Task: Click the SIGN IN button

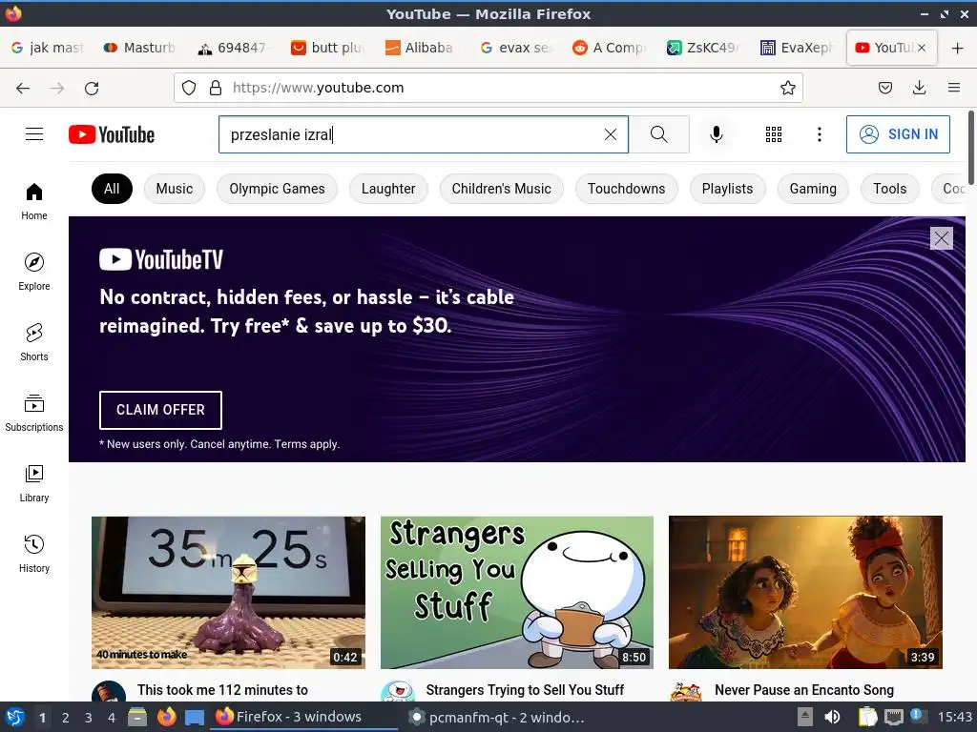Action: [898, 134]
